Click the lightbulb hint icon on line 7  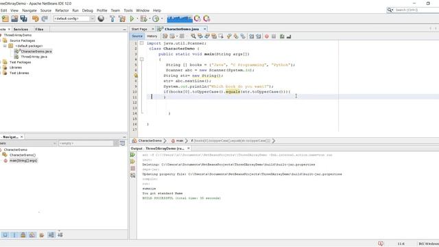[x=136, y=75]
